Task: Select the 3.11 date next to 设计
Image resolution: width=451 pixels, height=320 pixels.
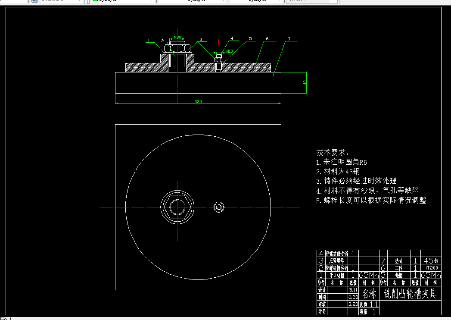Action: pyautogui.click(x=353, y=290)
